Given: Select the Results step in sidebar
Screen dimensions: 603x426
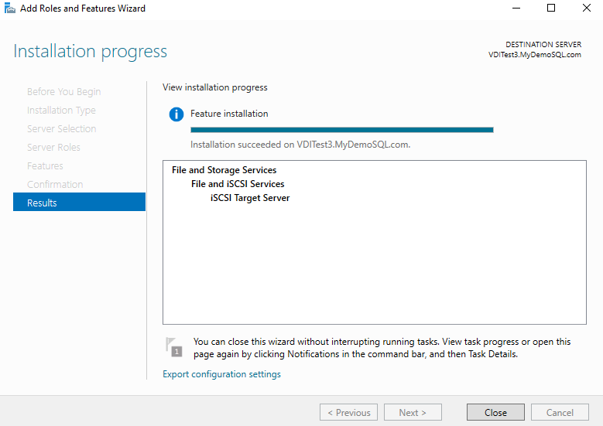Looking at the screenshot, I should (79, 202).
